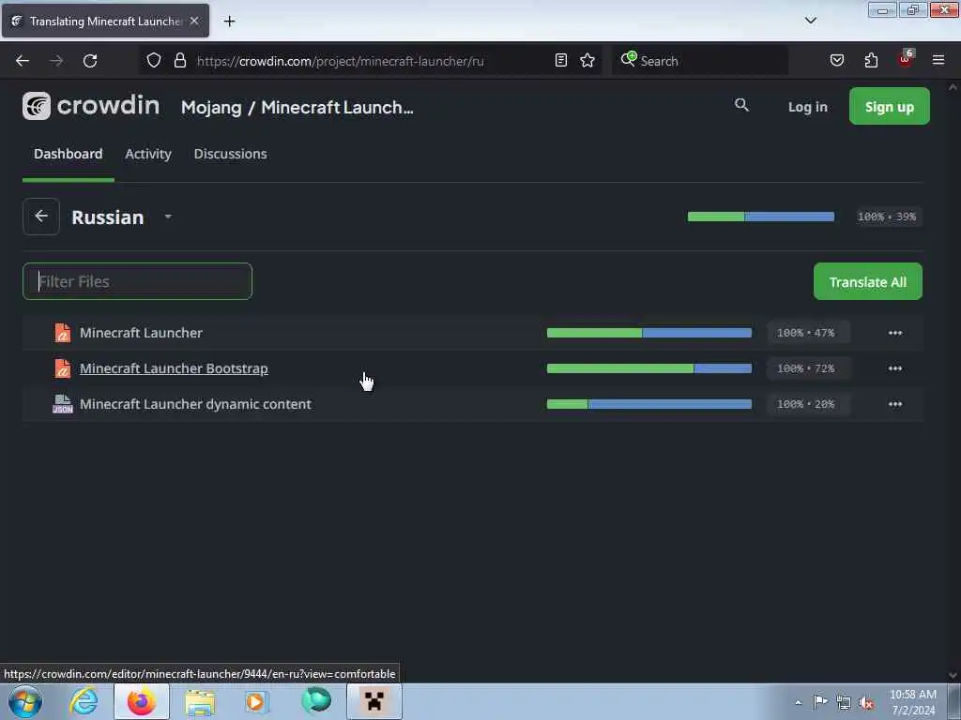Launch Internet Explorer from taskbar

tap(84, 701)
